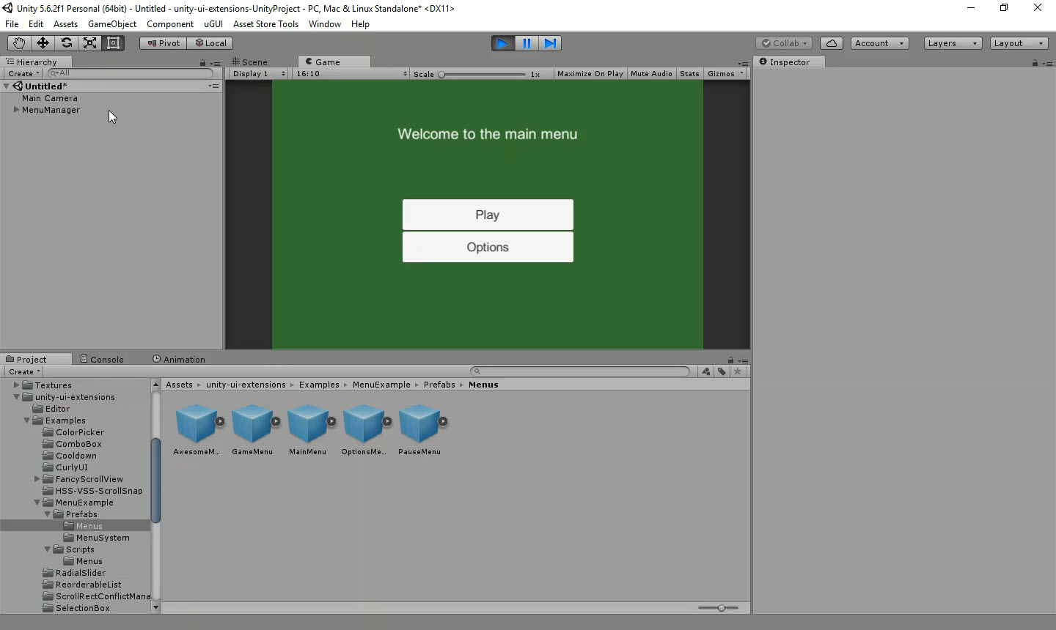Screen dimensions: 1056x630
Task: Open the Layers dropdown
Action: [953, 43]
